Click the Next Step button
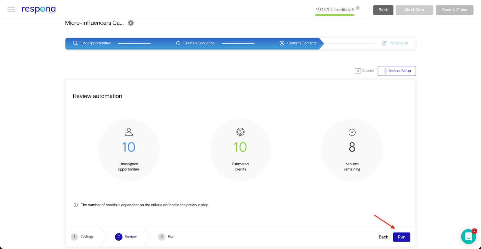 [x=414, y=10]
